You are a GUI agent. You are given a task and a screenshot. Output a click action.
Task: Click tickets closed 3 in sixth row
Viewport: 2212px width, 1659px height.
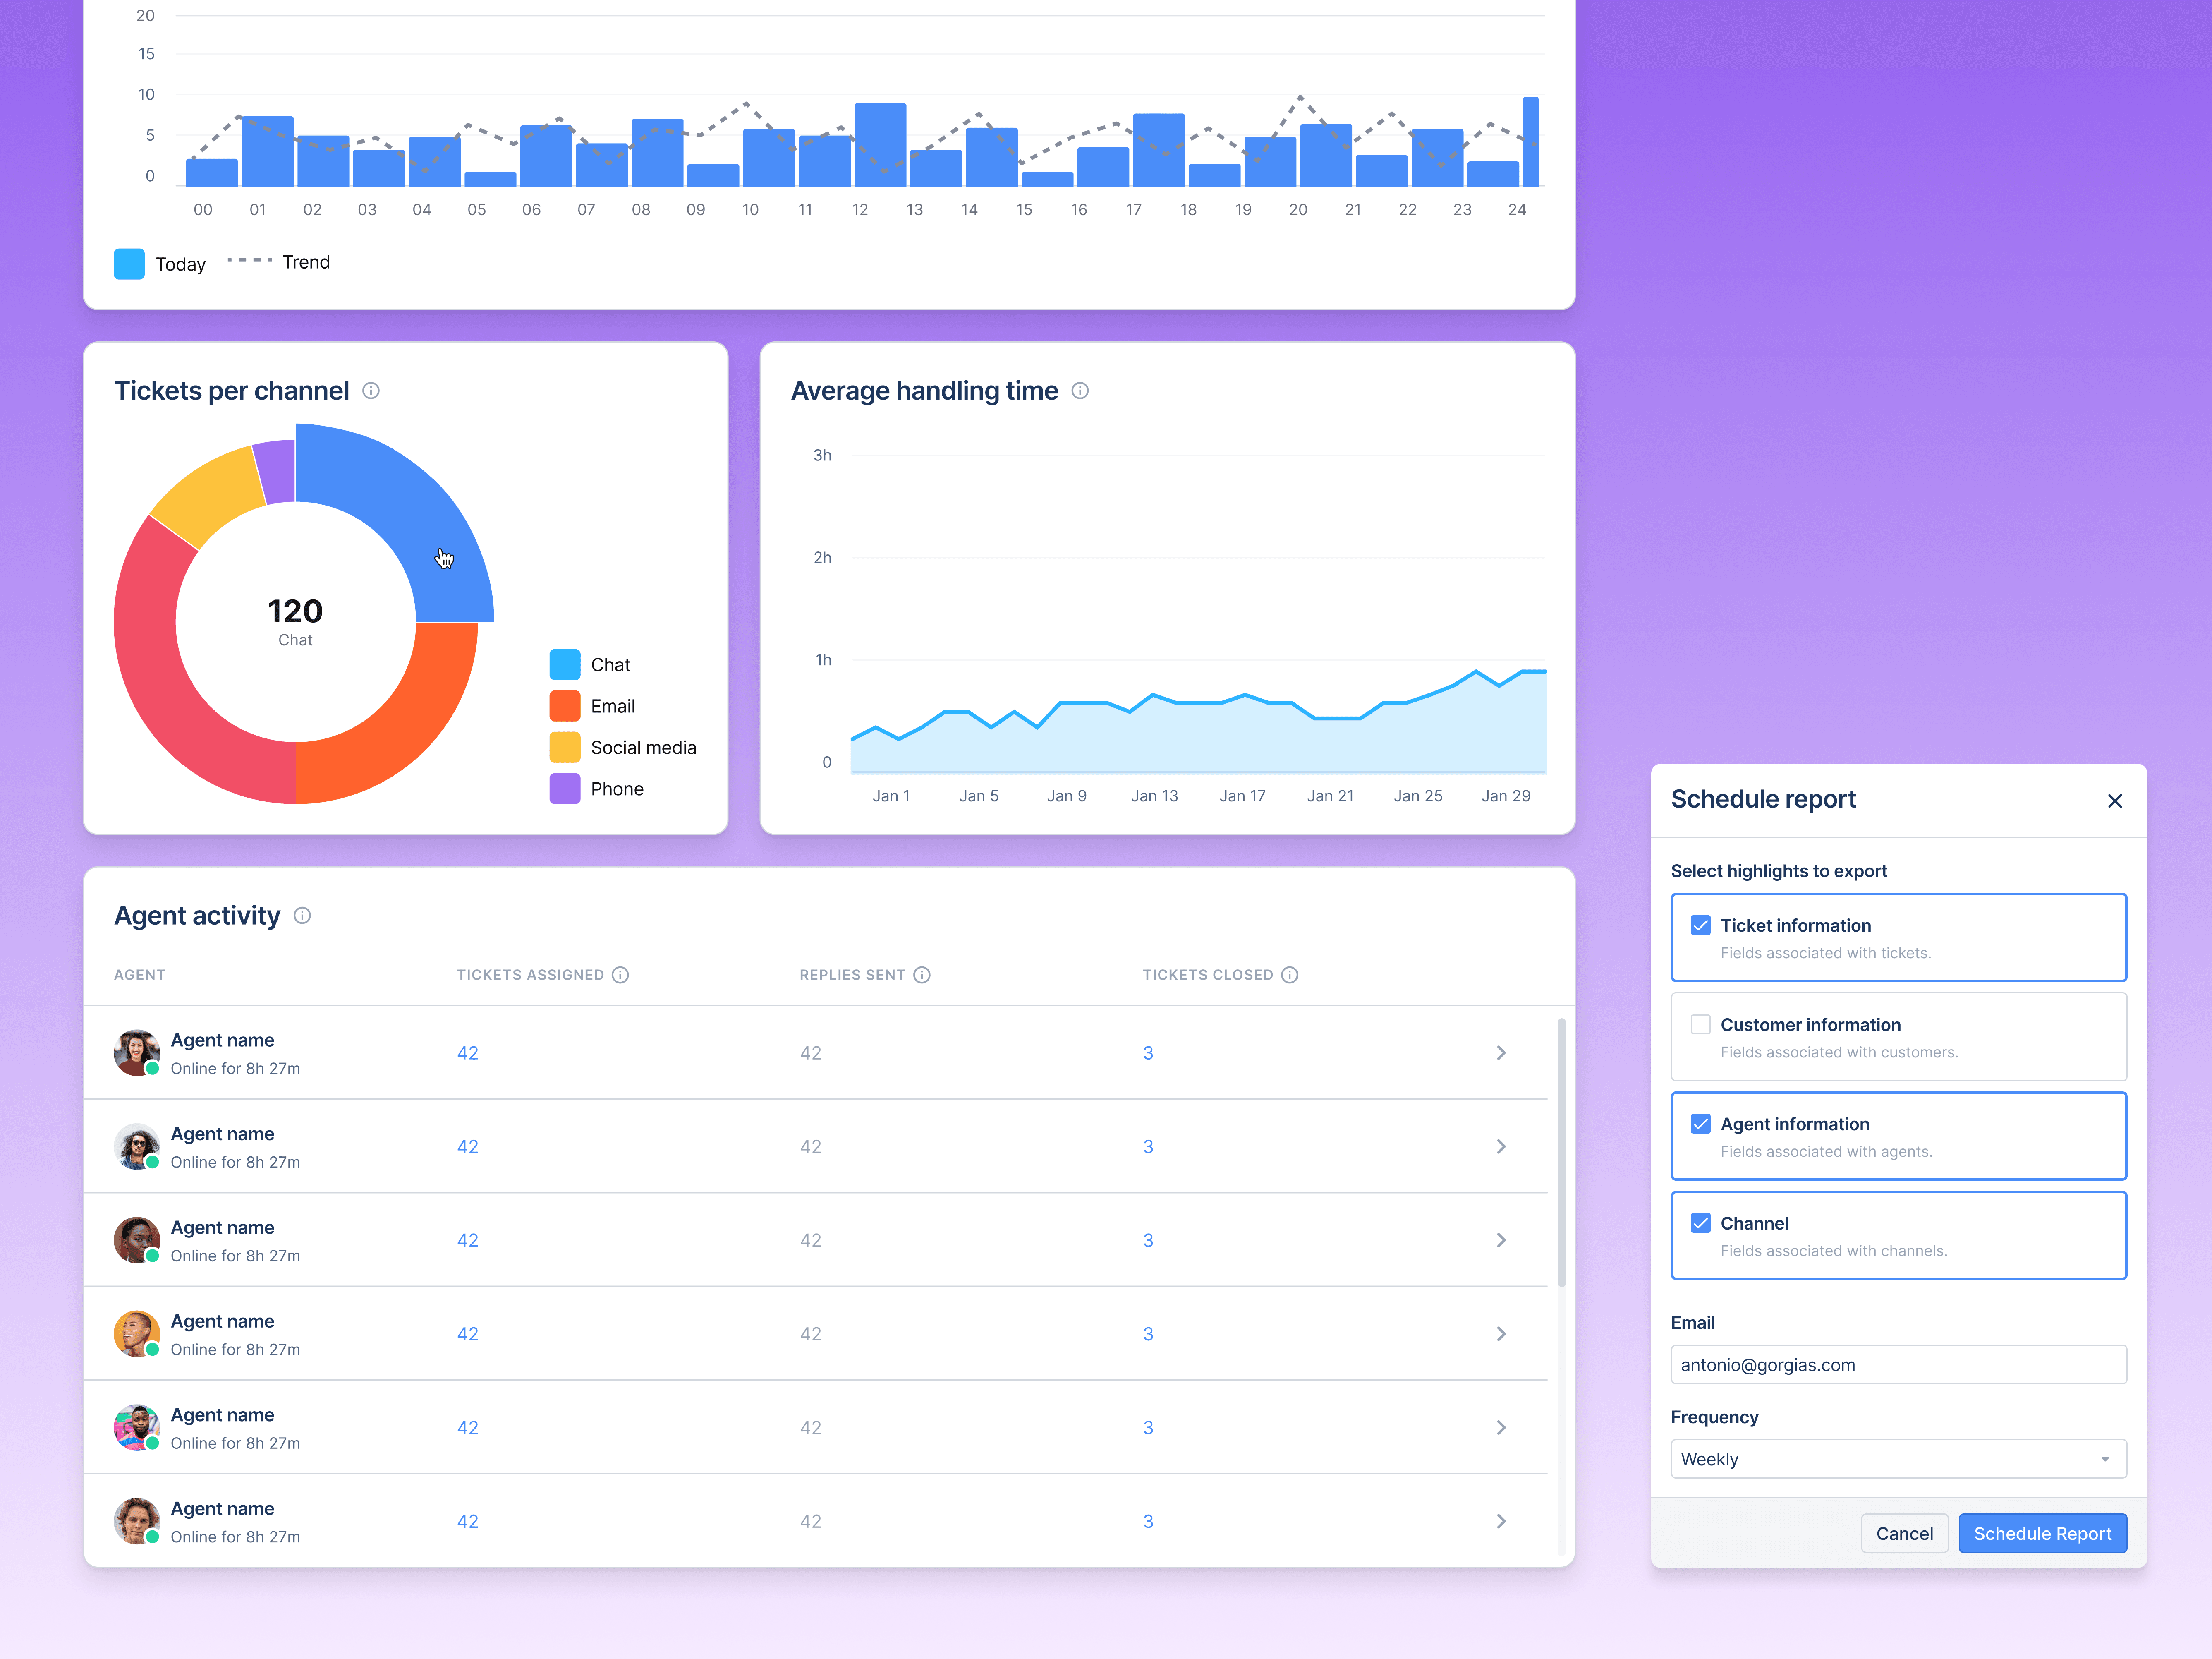(x=1148, y=1521)
